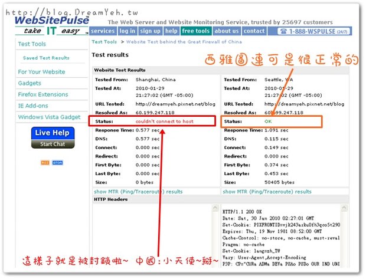The width and height of the screenshot is (366, 279).
Task: Click the Shanghai resolved IP 60.199.247.118
Action: point(155,113)
